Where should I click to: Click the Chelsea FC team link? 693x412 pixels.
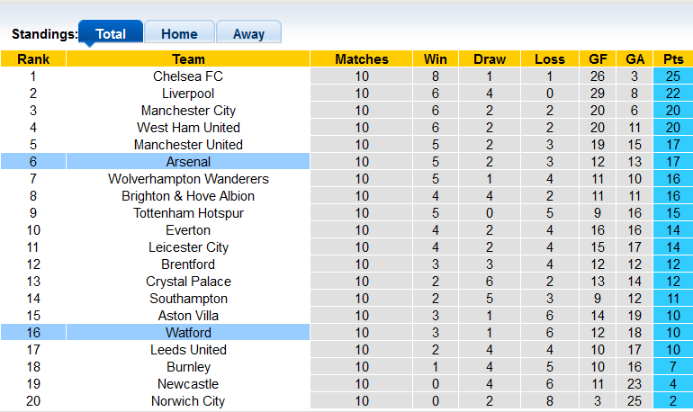(x=188, y=76)
